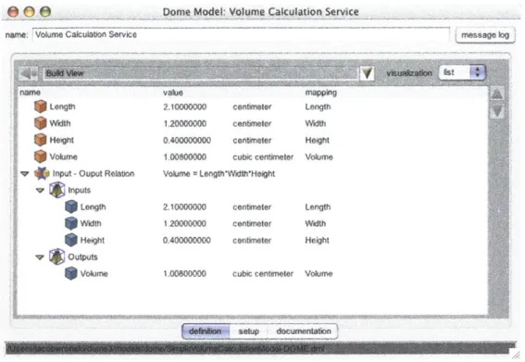Select the top-level Volume row name

(63, 156)
